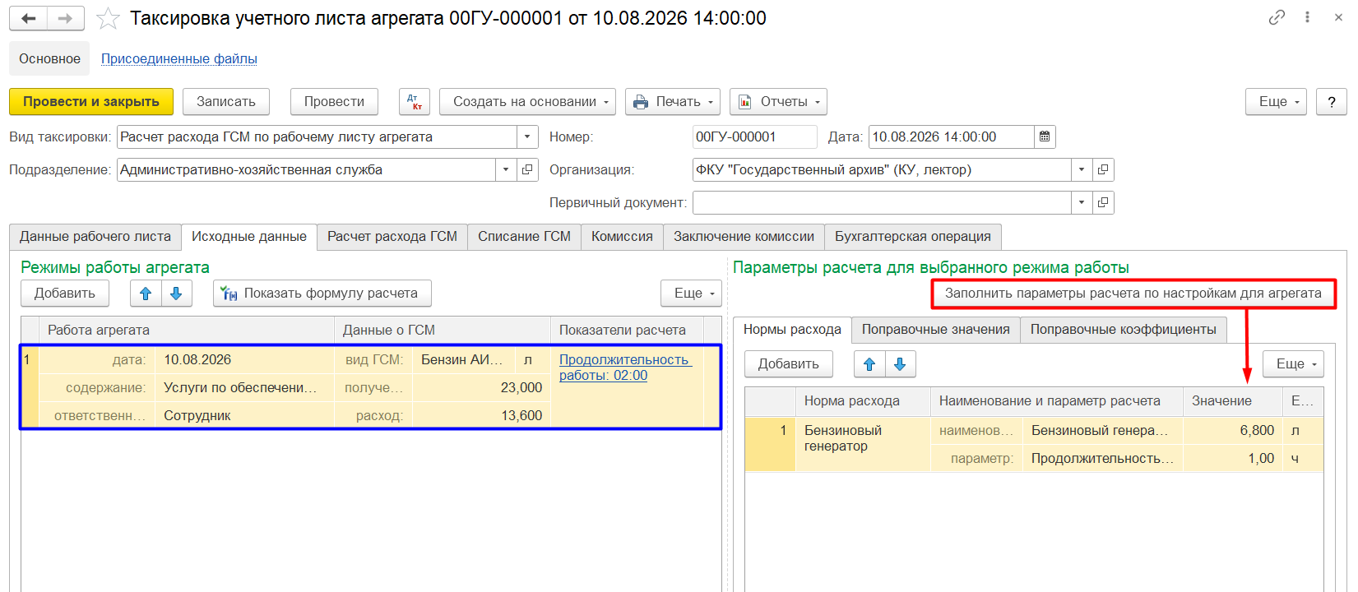Add document to favorites with star icon
The width and height of the screenshot is (1358, 592).
[108, 18]
